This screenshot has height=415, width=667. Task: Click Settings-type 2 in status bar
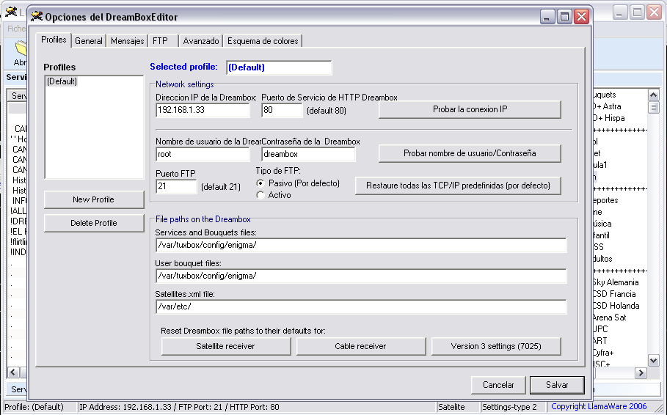click(510, 407)
